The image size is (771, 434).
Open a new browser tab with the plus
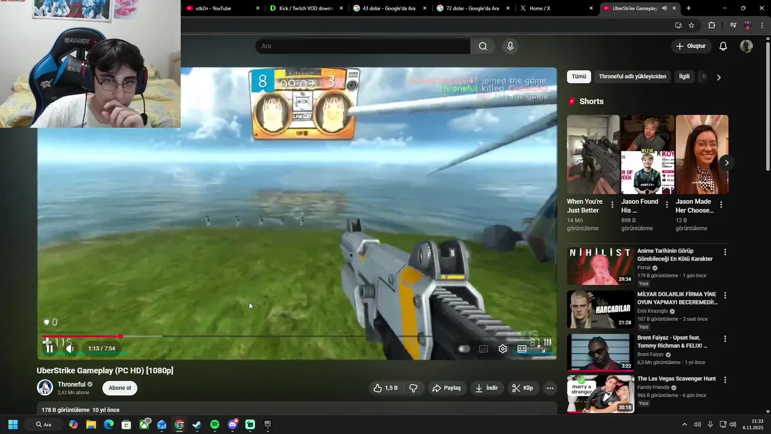(688, 8)
